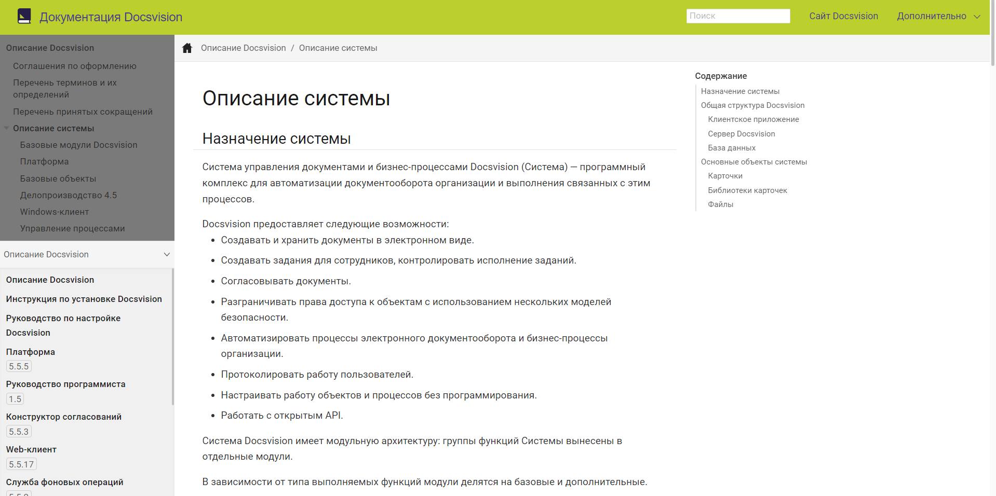Jump to 'Назначение системы' in contents
996x496 pixels.
click(740, 91)
